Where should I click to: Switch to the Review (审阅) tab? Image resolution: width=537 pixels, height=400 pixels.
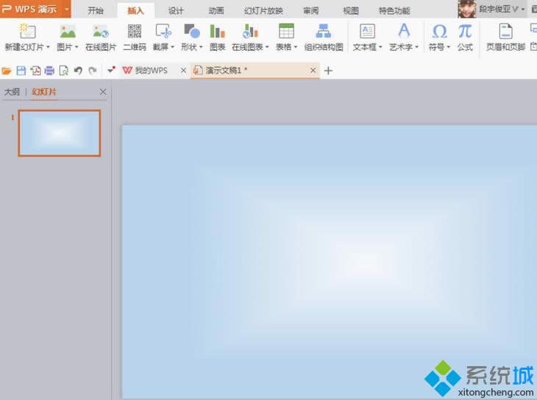point(311,10)
